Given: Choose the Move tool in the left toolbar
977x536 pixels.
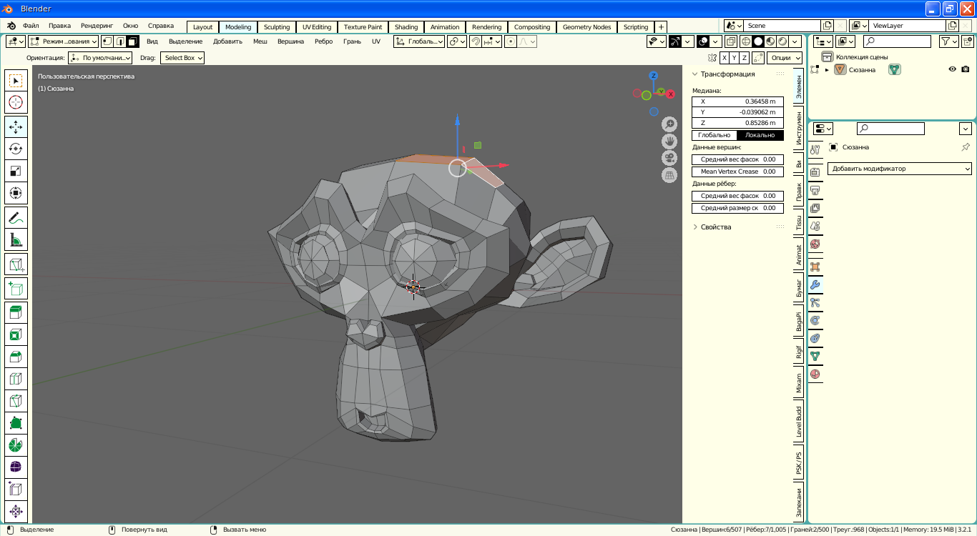Looking at the screenshot, I should tap(16, 126).
